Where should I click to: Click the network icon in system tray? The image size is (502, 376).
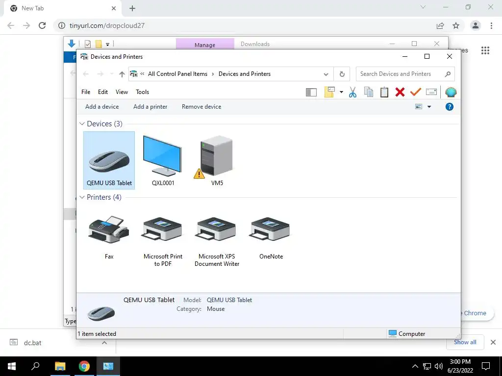(x=427, y=366)
